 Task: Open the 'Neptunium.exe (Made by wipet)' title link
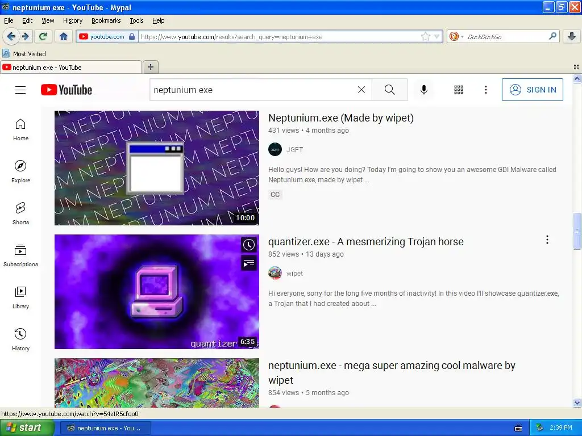click(341, 118)
